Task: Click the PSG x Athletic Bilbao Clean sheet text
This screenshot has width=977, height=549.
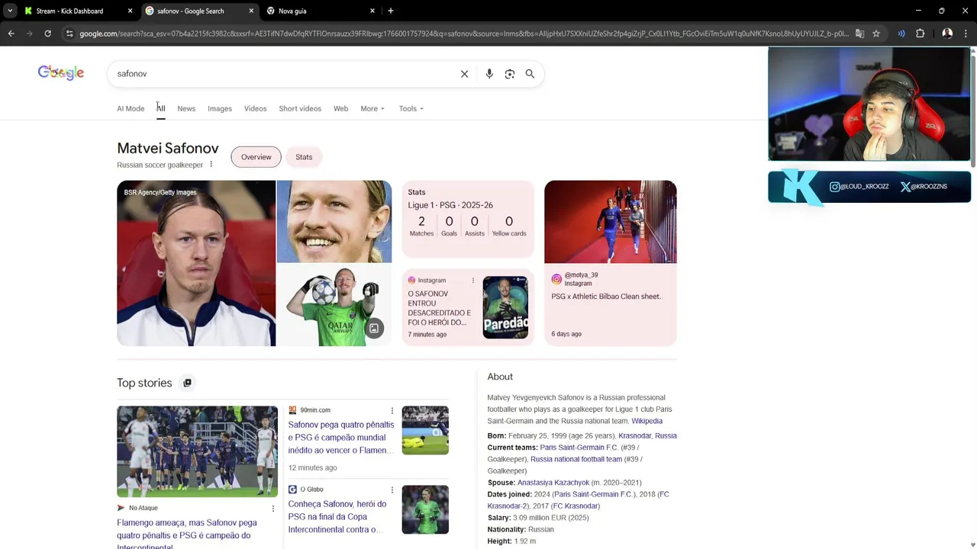Action: 606,297
